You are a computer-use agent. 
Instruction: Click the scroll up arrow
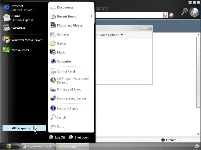click(198, 35)
